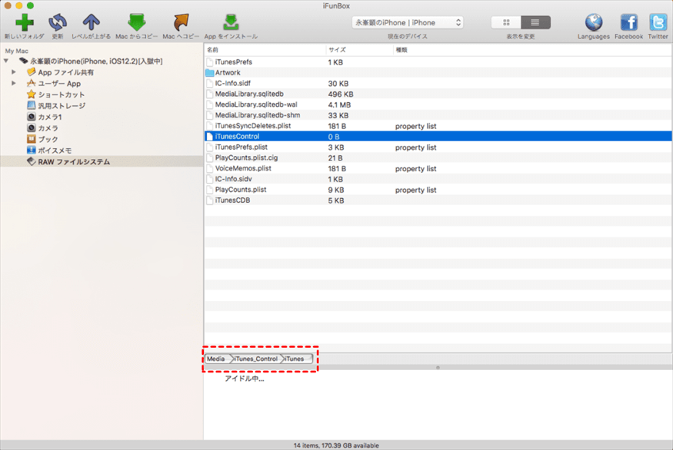Expand the App ファイル共有 tree node

14,72
